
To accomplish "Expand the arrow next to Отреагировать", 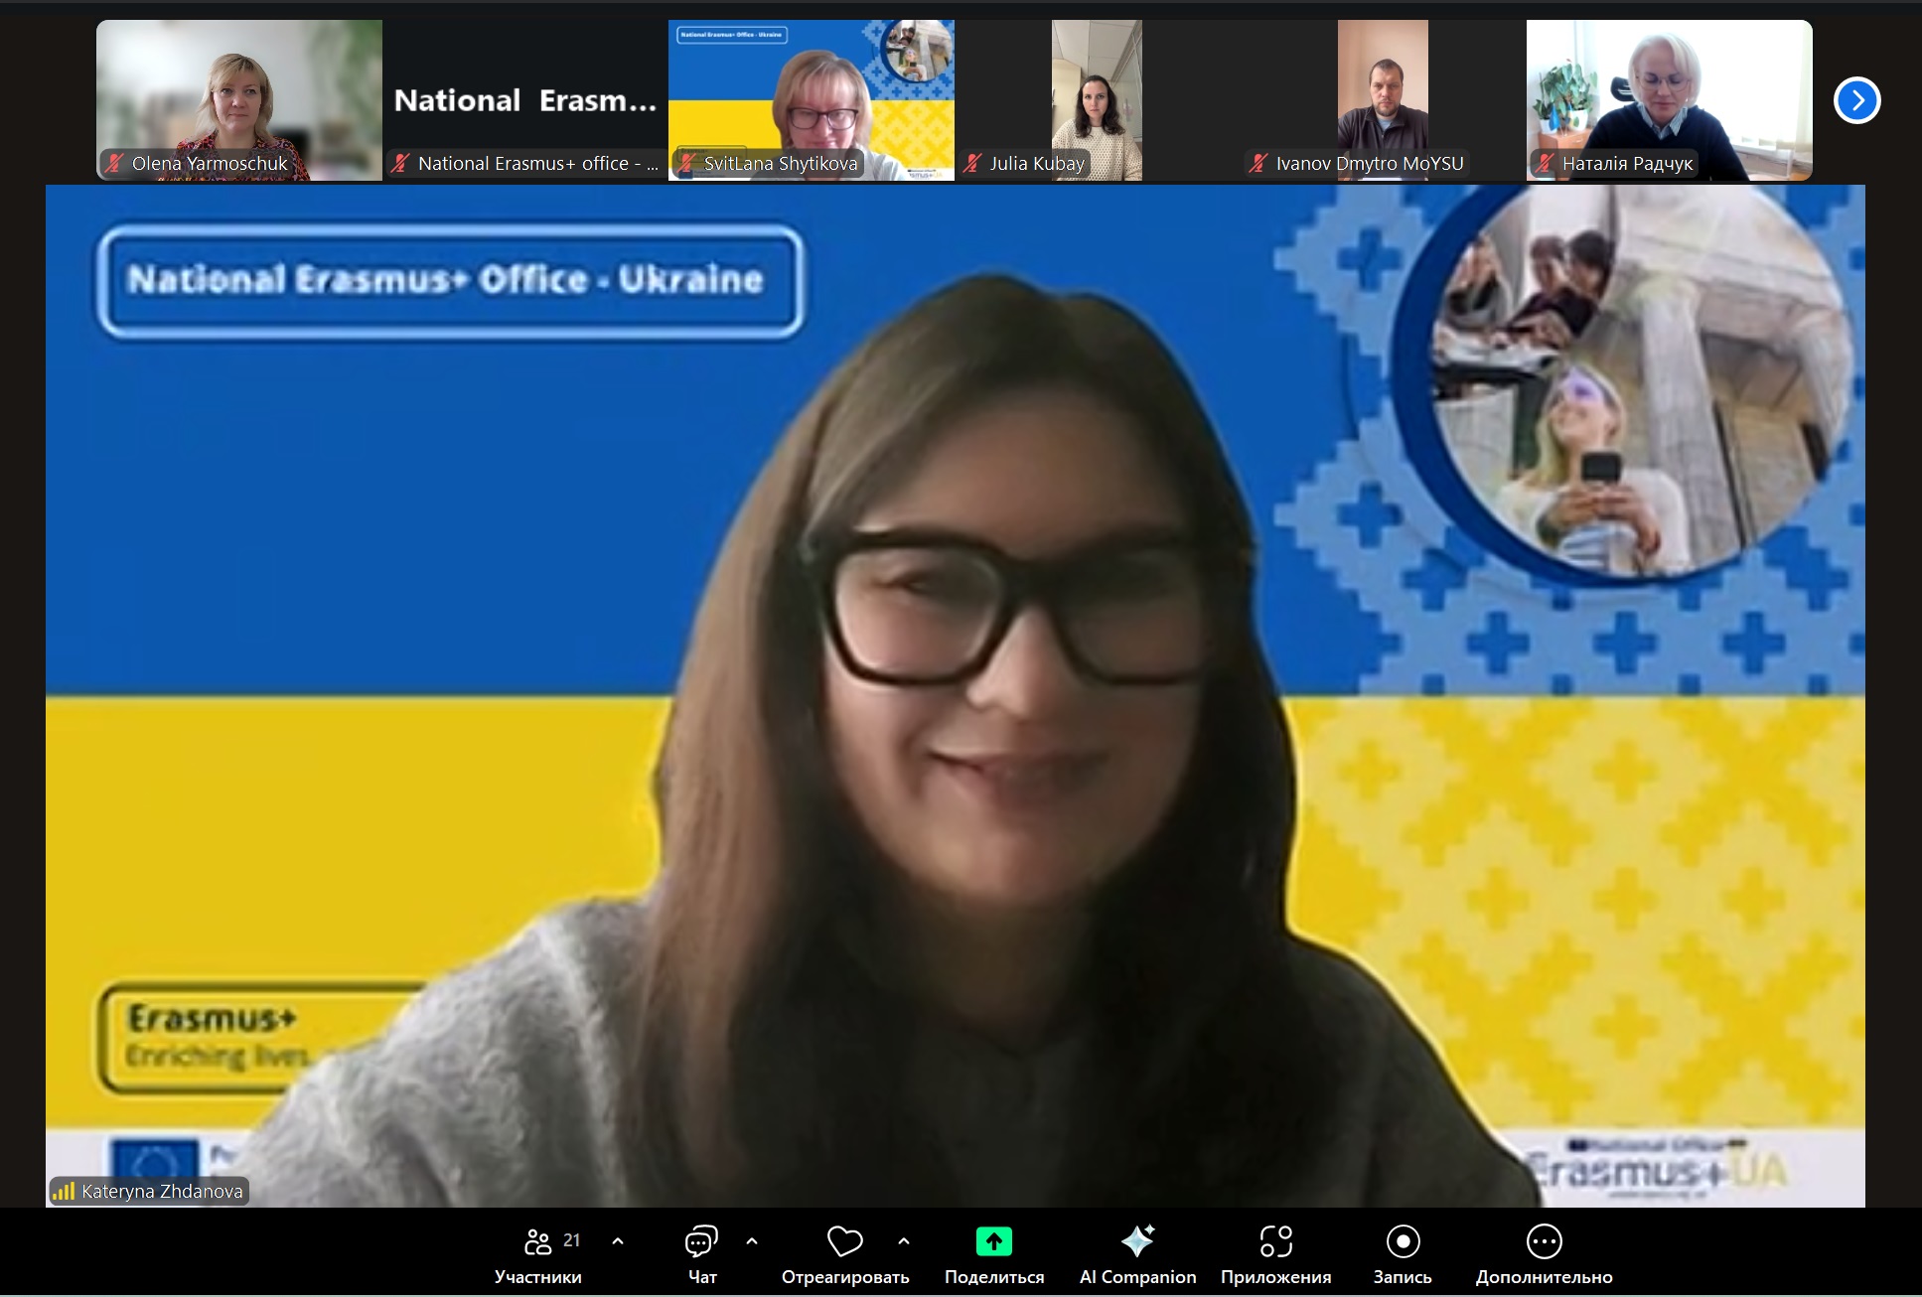I will pos(903,1240).
